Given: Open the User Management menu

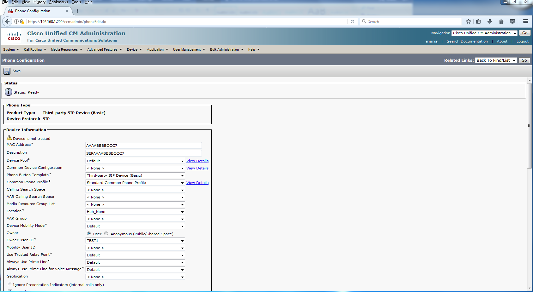Looking at the screenshot, I should [x=189, y=49].
